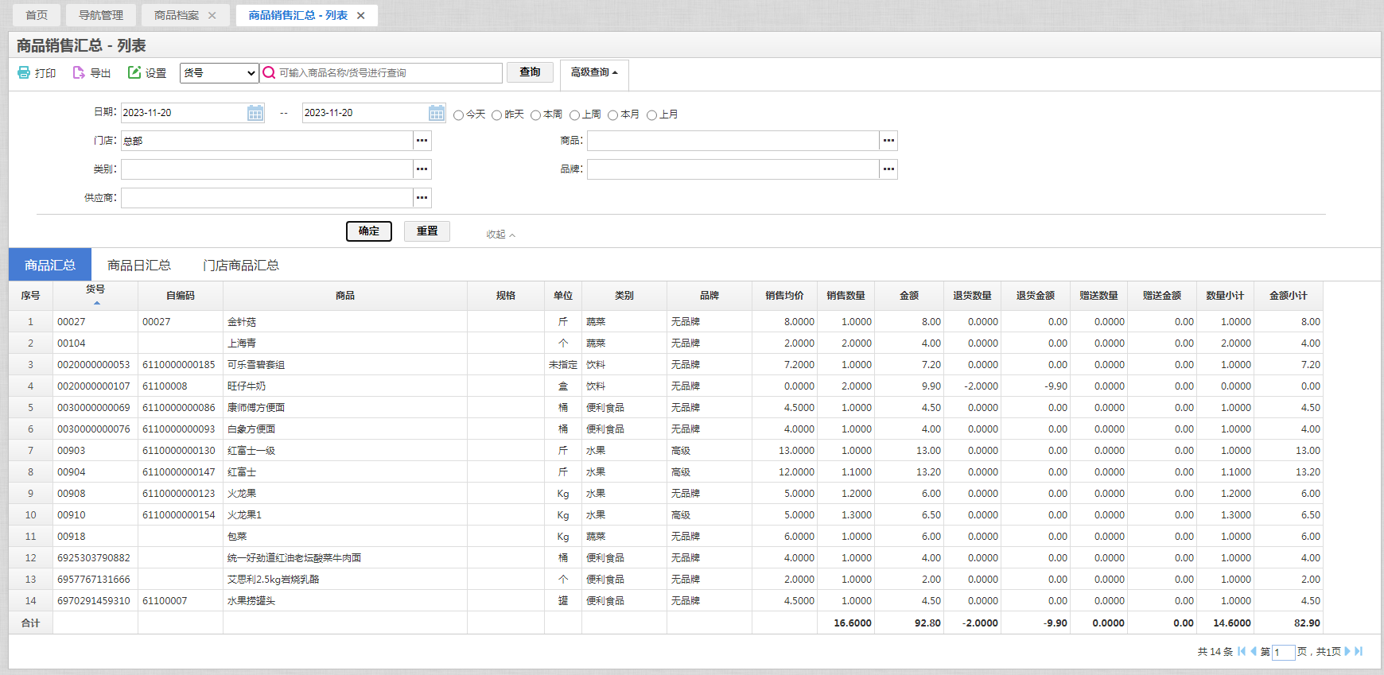Click the 自编码 cell 6110000000154

point(181,515)
